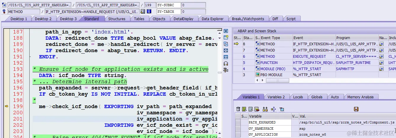Click the Replace Tool icon
The width and height of the screenshot is (396, 138).
226,44
